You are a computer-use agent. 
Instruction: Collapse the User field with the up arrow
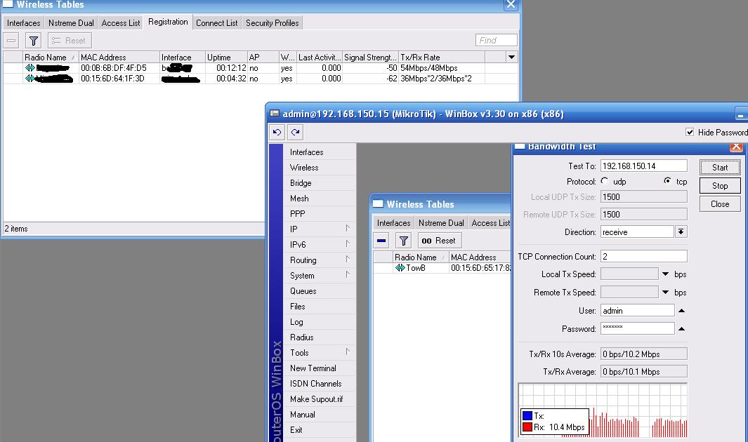(x=682, y=311)
